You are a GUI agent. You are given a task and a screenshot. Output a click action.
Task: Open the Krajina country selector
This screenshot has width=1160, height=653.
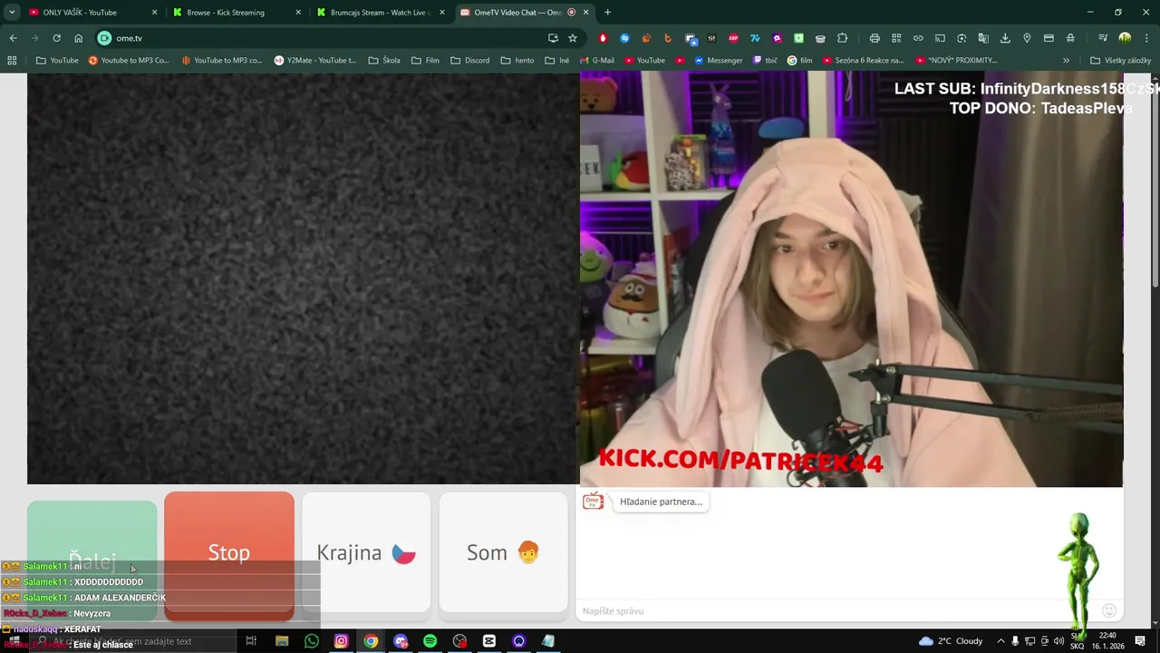(x=366, y=552)
